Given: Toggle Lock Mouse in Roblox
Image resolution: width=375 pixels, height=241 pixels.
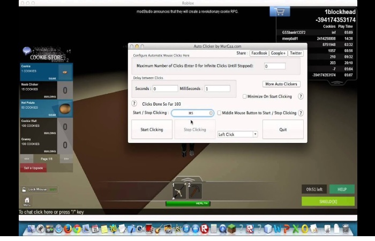Looking at the screenshot, I should 40,190.
